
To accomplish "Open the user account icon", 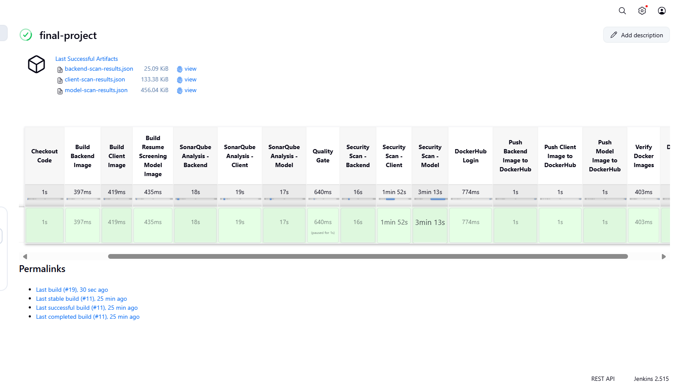I will tap(661, 11).
